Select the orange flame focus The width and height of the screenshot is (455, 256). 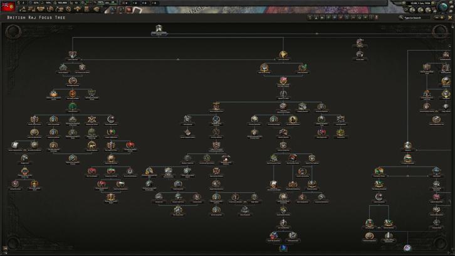pyautogui.click(x=73, y=94)
